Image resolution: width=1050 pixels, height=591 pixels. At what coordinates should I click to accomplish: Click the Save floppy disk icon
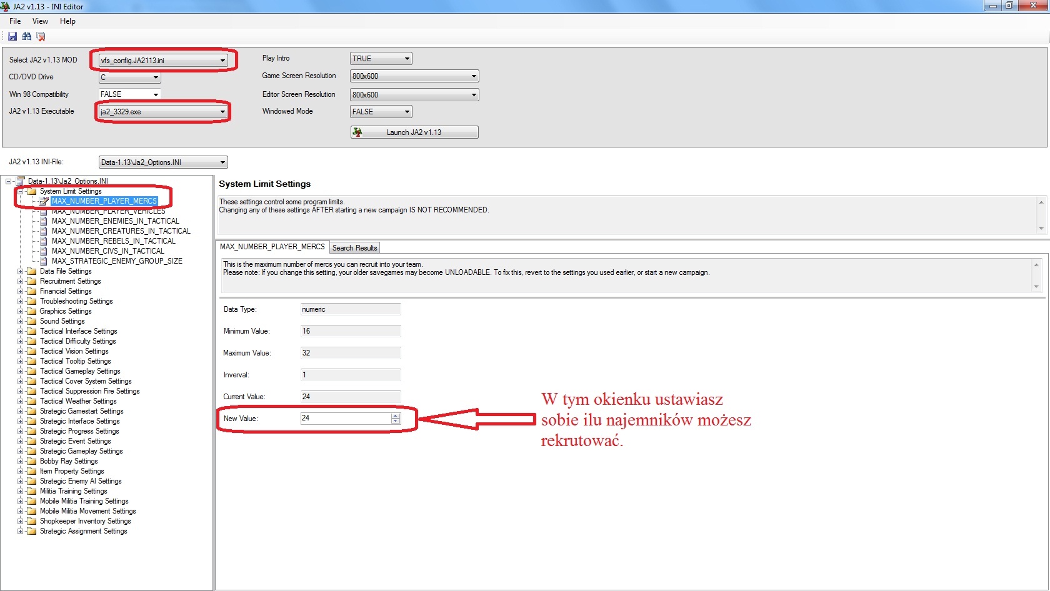pyautogui.click(x=12, y=37)
